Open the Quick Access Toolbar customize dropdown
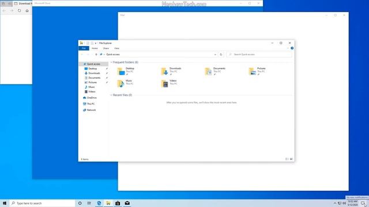The image size is (369, 207). coord(96,43)
